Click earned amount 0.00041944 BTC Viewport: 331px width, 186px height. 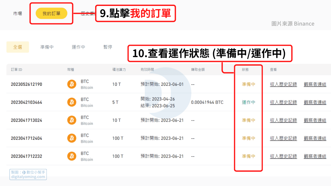click(x=207, y=102)
